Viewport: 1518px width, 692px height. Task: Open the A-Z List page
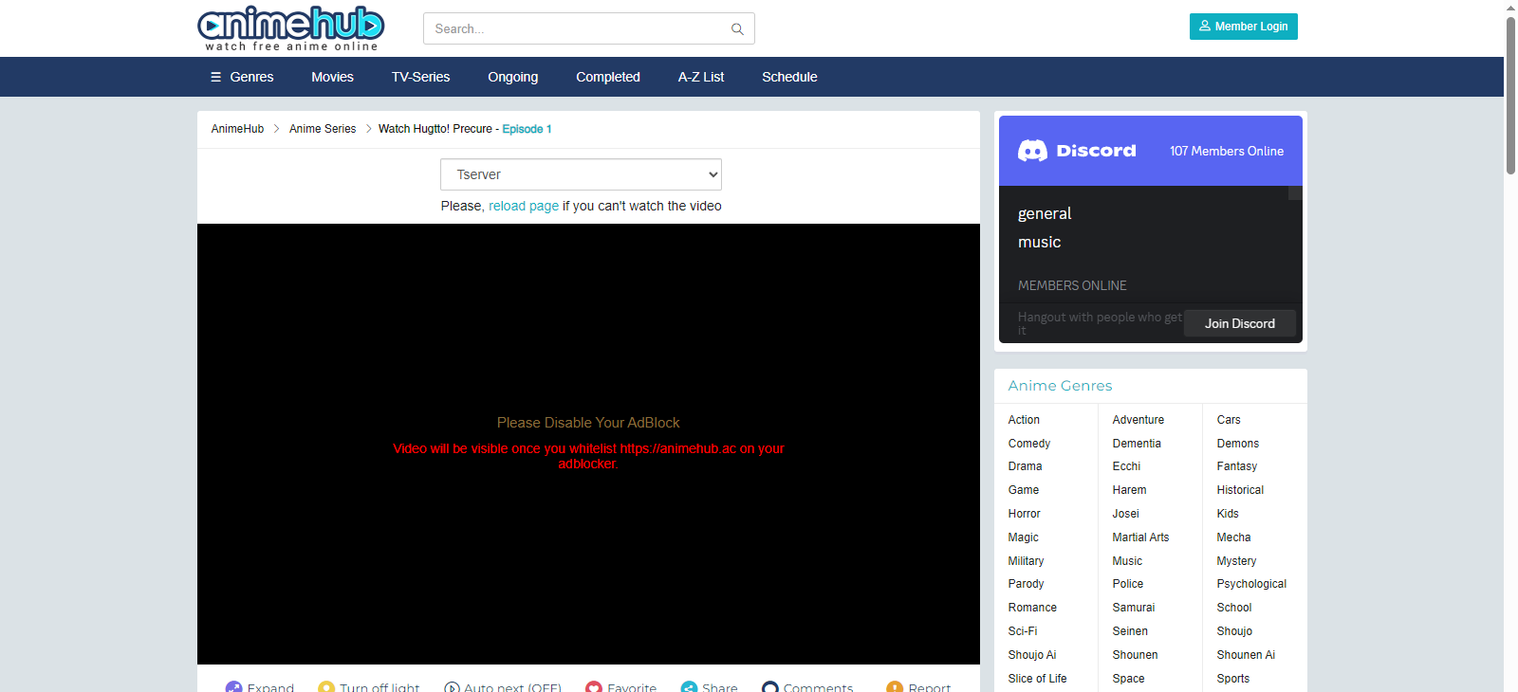(701, 77)
